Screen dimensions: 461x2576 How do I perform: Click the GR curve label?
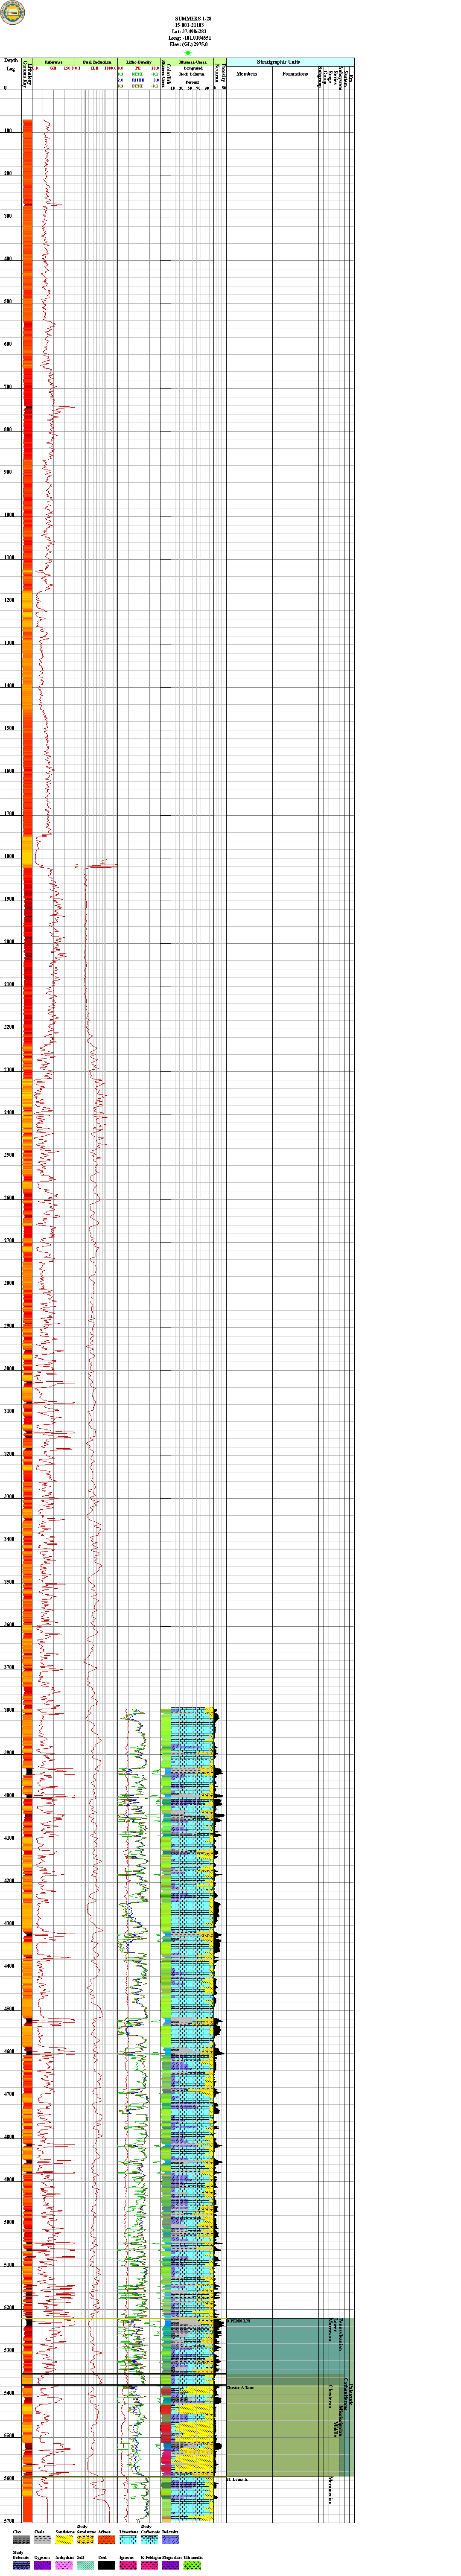53,68
